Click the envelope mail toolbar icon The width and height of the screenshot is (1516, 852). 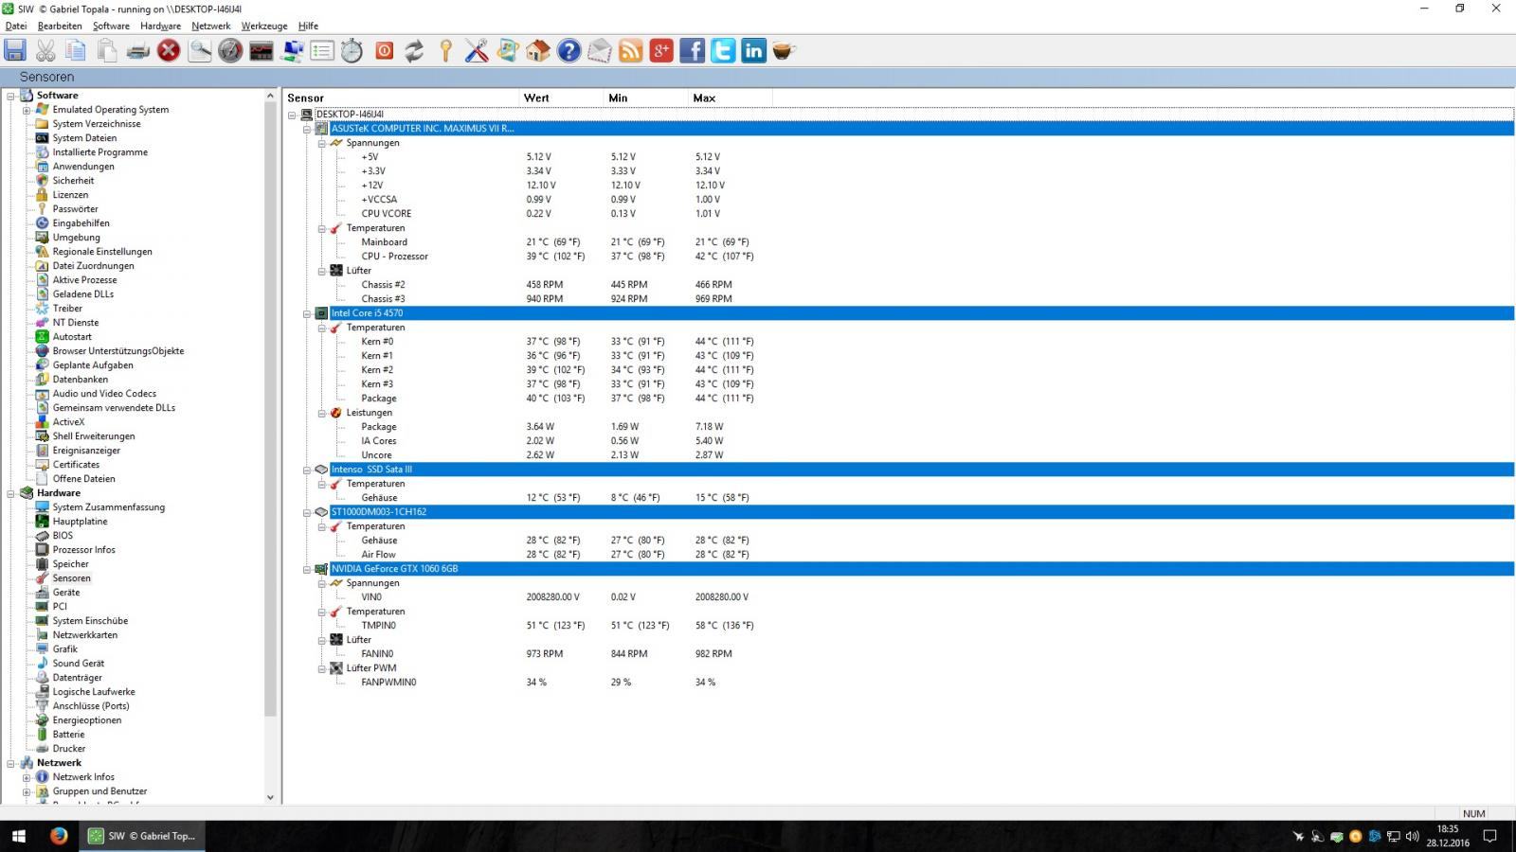tap(600, 51)
